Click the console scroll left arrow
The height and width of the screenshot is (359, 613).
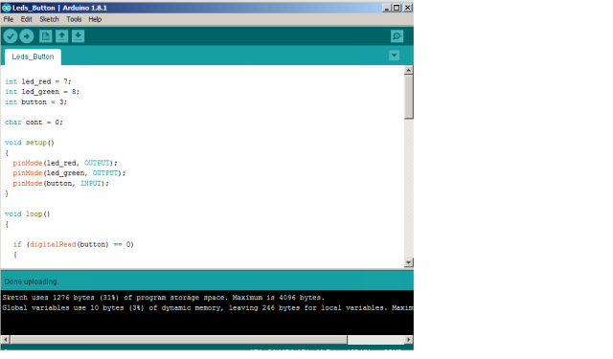5,340
